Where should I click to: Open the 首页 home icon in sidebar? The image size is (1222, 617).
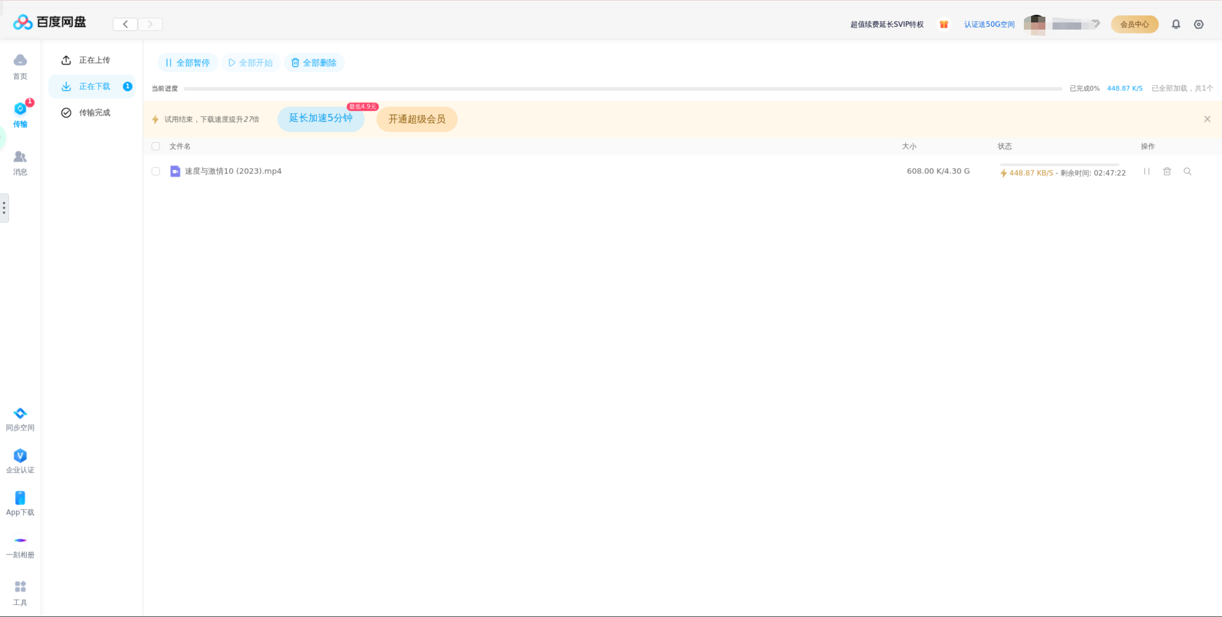[20, 61]
